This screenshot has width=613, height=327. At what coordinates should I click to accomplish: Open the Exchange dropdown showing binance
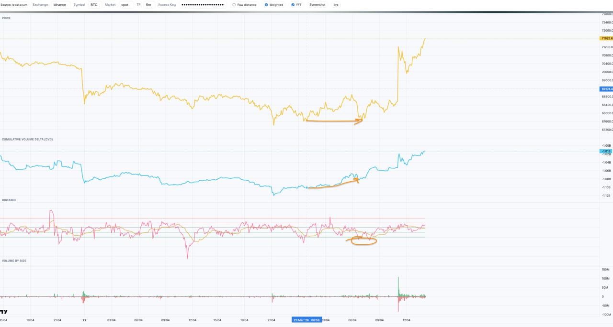(x=60, y=5)
